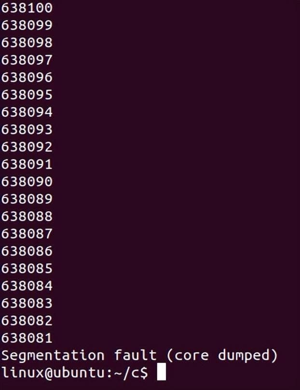Click the output value 638091

click(x=27, y=164)
